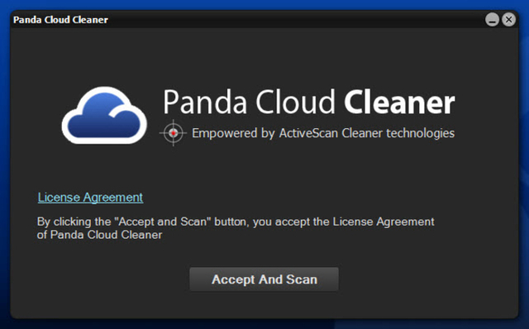Click the Panda Cloud Cleaner title bar text
This screenshot has height=329, width=529.
tap(60, 20)
